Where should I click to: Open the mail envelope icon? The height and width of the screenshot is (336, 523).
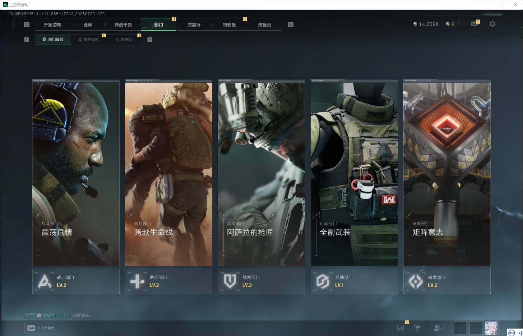(x=474, y=24)
